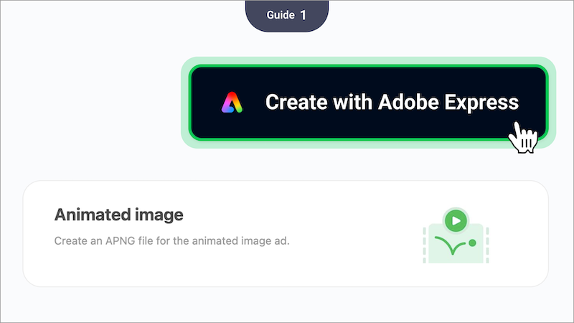Select the Guide 1 tab label

[x=286, y=15]
